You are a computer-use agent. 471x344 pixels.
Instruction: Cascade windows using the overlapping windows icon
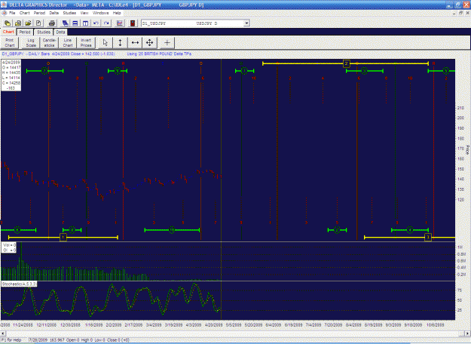(x=65, y=23)
